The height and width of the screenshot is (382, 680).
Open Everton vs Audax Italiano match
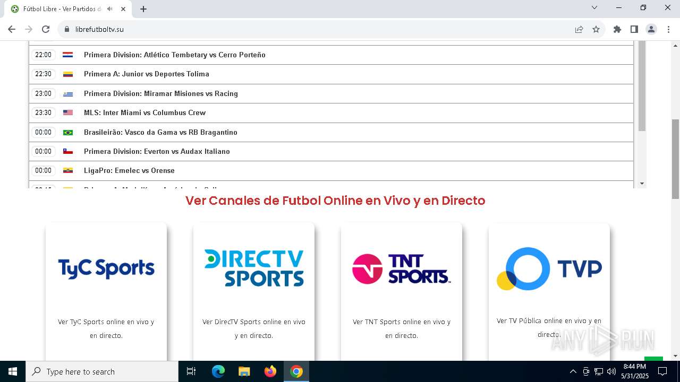click(157, 151)
